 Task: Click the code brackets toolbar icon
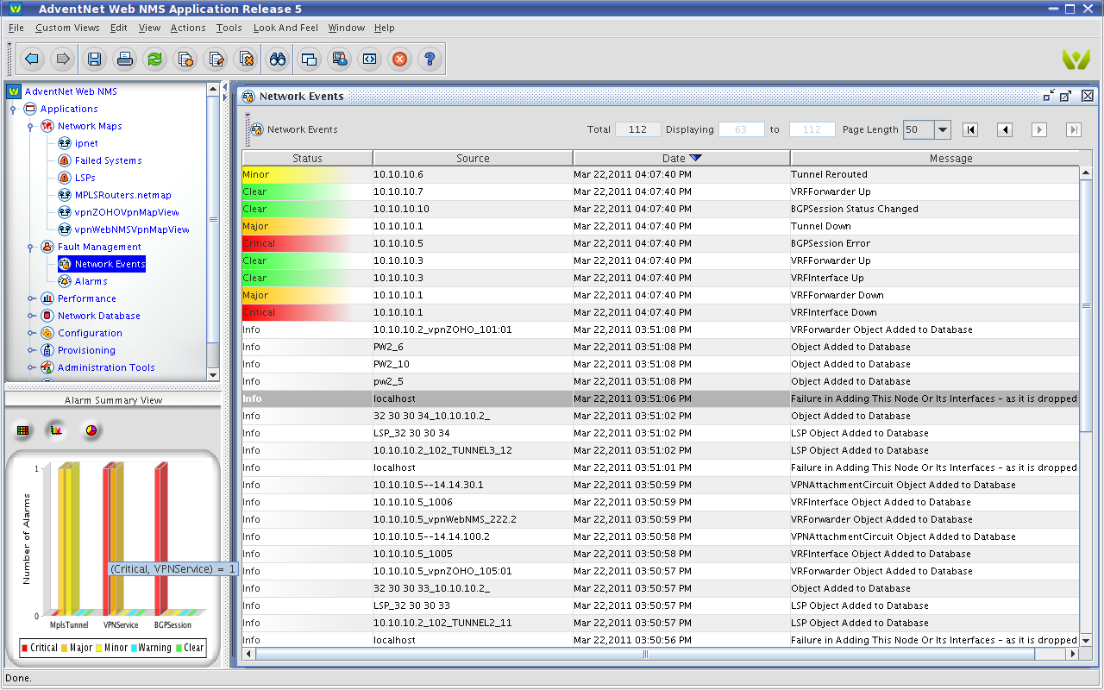pos(369,59)
